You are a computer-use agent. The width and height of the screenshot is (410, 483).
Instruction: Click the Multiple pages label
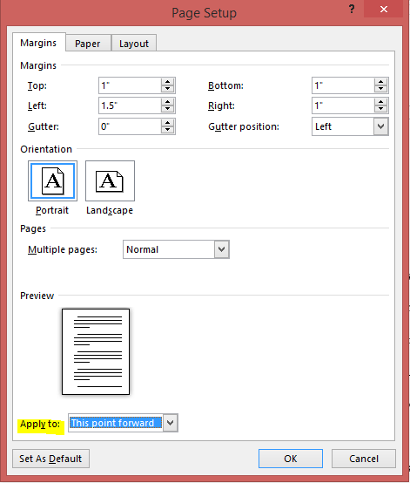click(x=63, y=249)
